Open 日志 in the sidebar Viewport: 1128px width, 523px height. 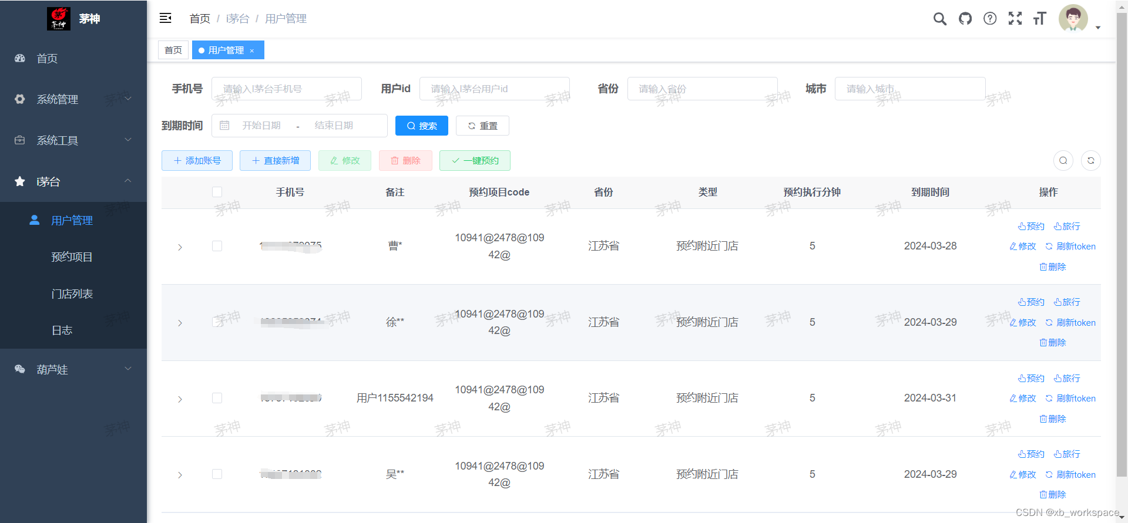(x=73, y=330)
